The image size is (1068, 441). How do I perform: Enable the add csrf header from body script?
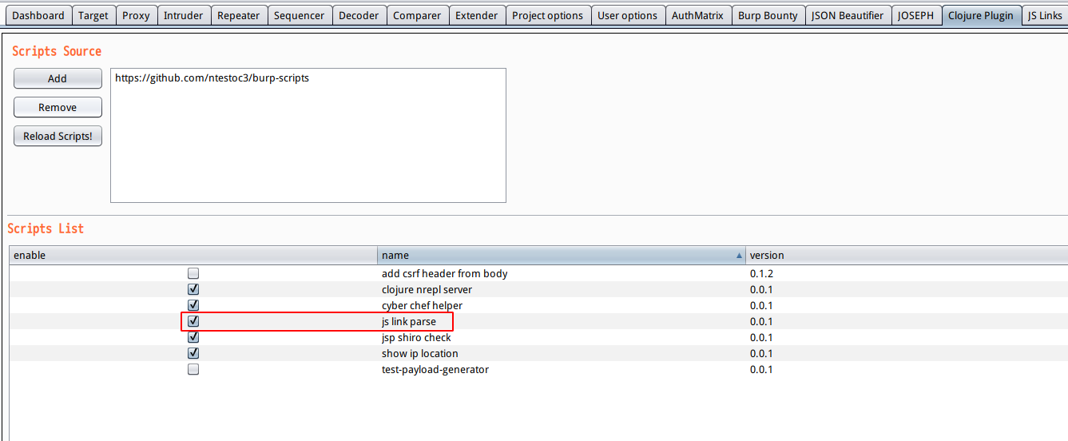193,273
